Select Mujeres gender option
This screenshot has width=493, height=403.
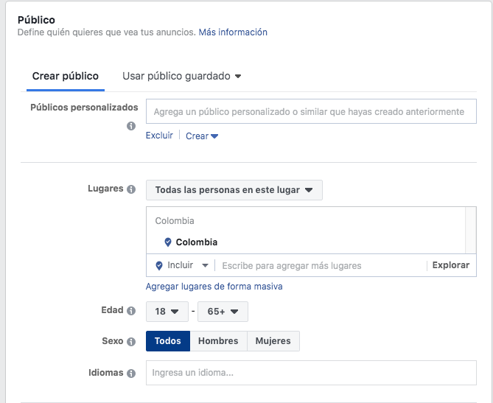(273, 341)
